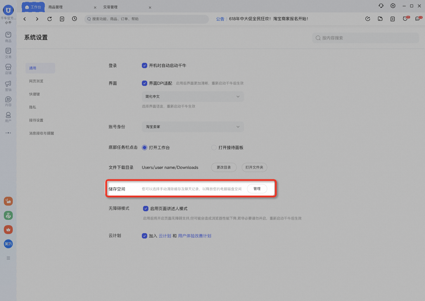Click the notes document icon in top toolbar
Screen dimensions: 425x301
click(393, 19)
